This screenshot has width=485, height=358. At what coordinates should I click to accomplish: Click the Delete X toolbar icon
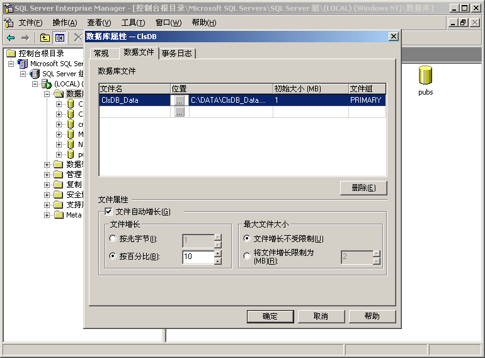point(78,38)
